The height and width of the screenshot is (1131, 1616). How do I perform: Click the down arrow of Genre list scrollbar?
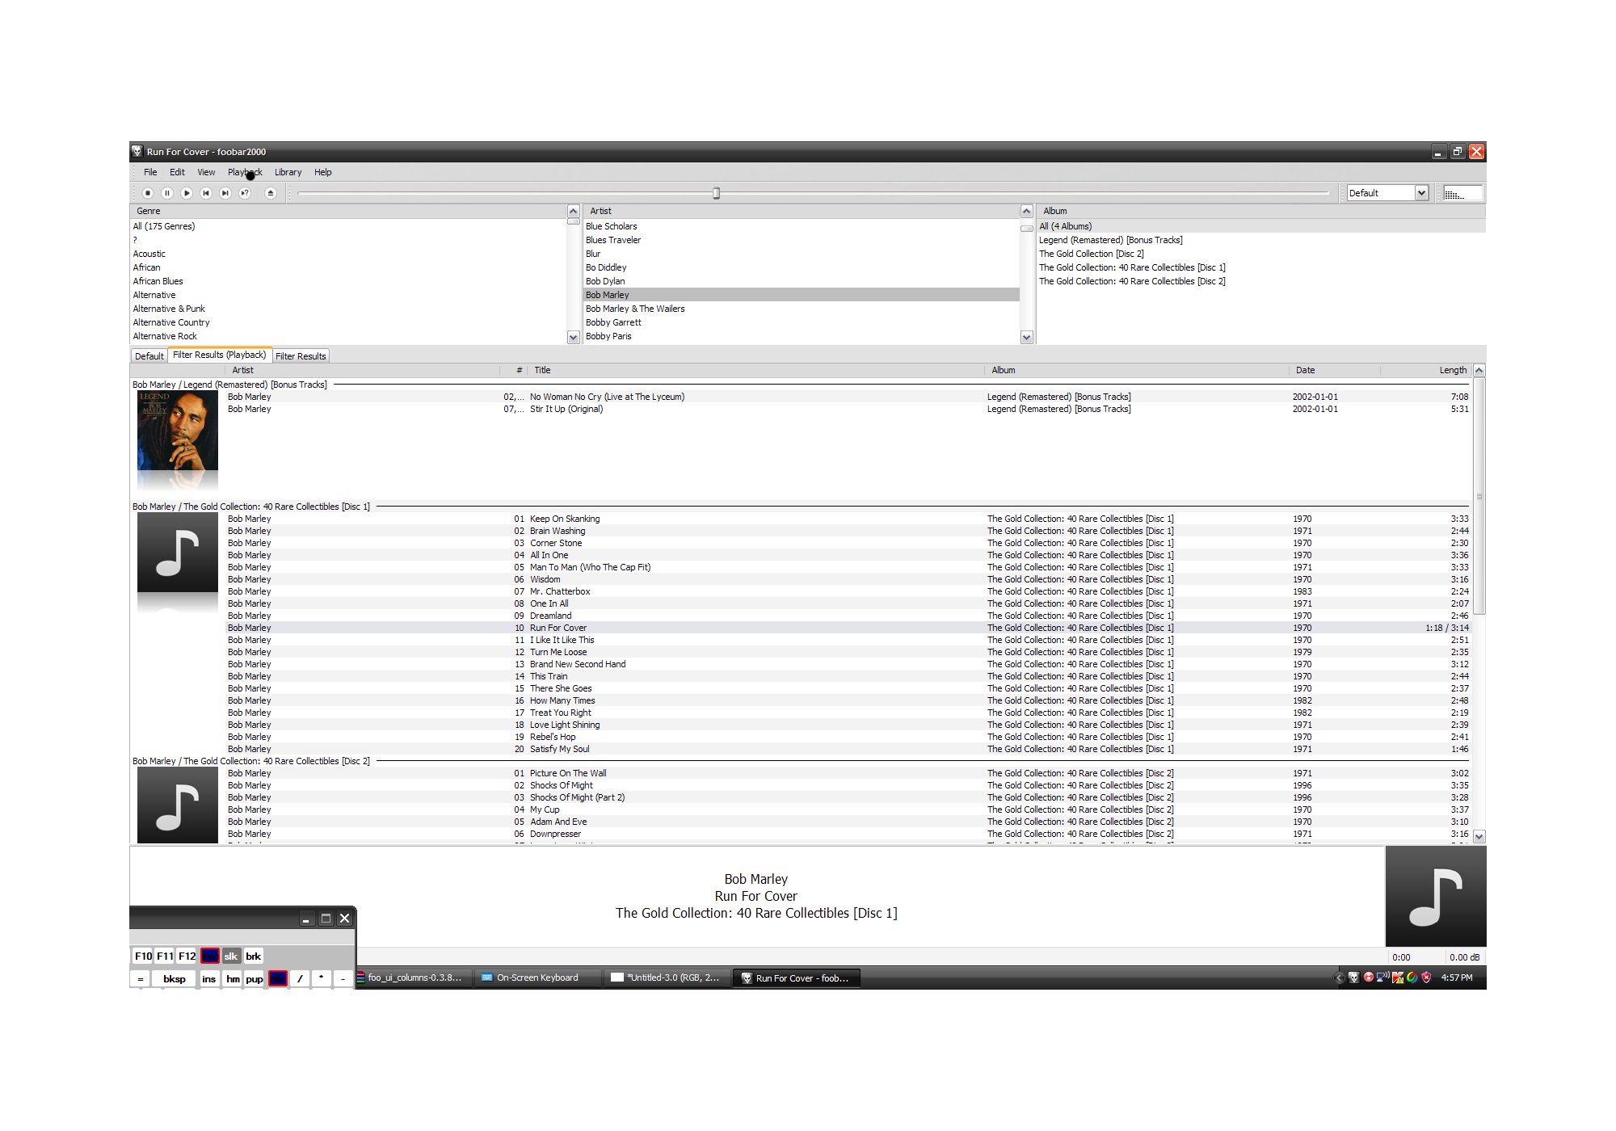(x=574, y=337)
